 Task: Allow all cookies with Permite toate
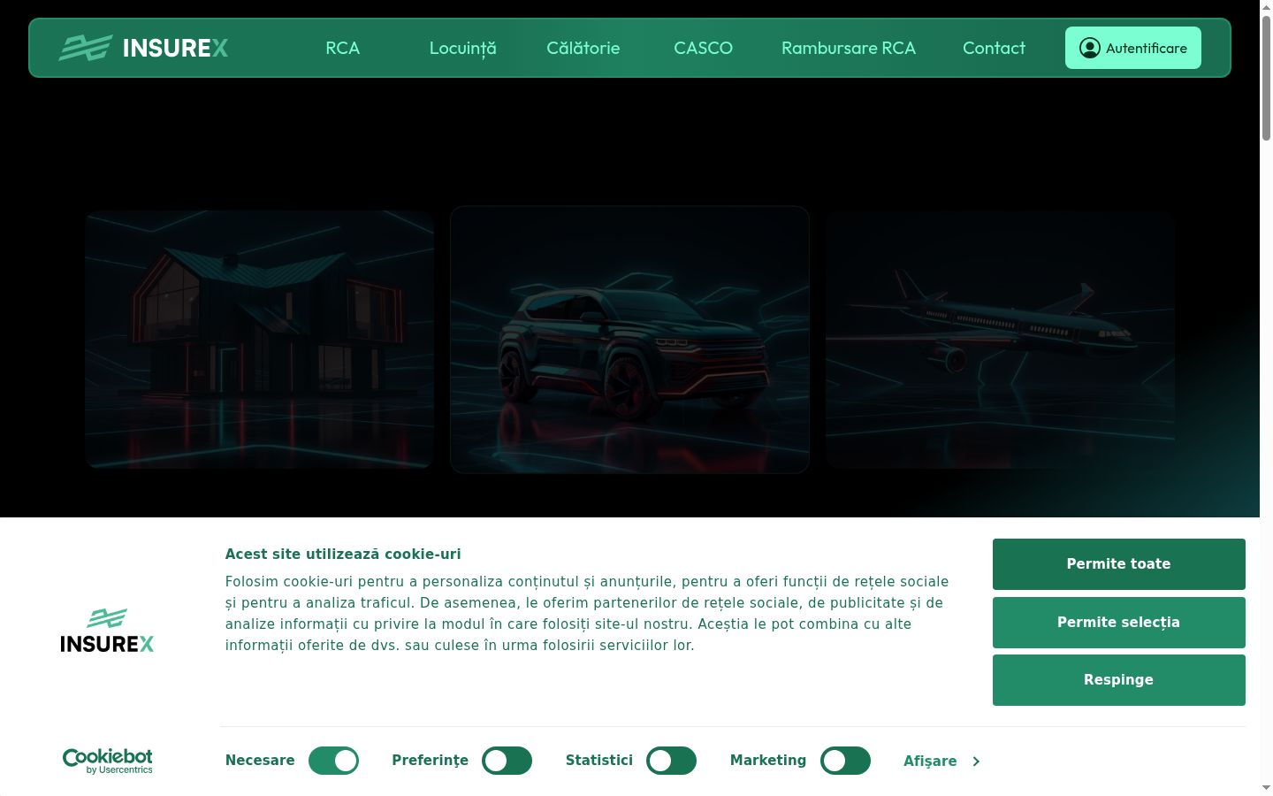[x=1119, y=564]
